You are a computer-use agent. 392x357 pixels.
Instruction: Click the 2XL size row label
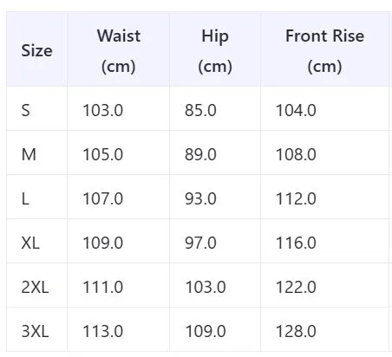click(x=35, y=287)
